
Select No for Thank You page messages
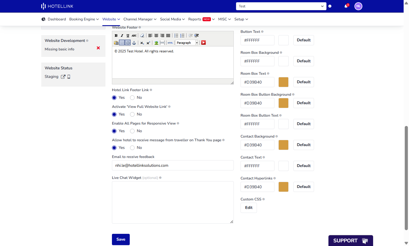(x=132, y=148)
